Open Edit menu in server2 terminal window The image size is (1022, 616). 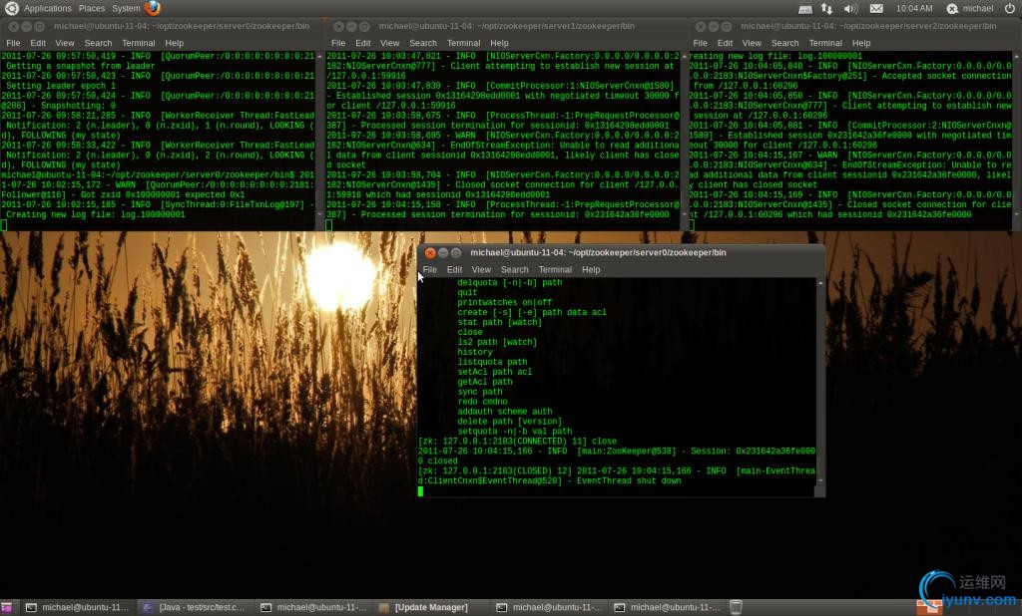(x=727, y=43)
